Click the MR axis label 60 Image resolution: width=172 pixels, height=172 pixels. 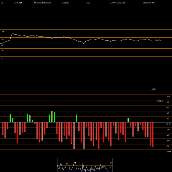(168, 108)
